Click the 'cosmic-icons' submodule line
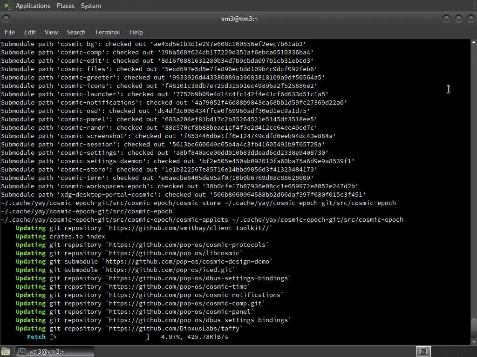This screenshot has width=477, height=357. 159,86
